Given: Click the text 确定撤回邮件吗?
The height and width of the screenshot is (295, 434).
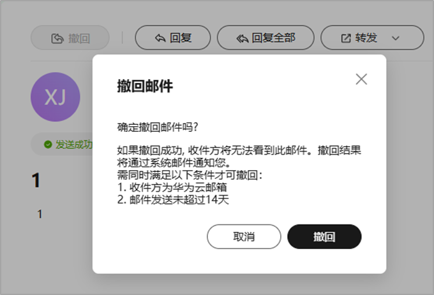Looking at the screenshot, I should (x=158, y=127).
